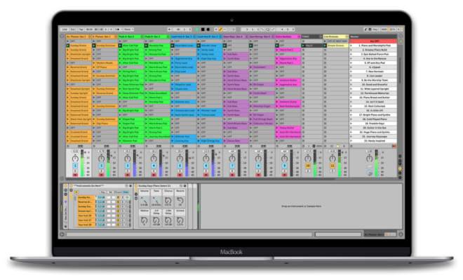Toggle the browser with the top-left circle icon
Viewport: 463px width, 280px height.
click(x=62, y=36)
